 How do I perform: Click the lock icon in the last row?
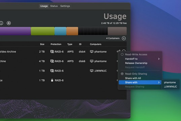click(x=52, y=80)
